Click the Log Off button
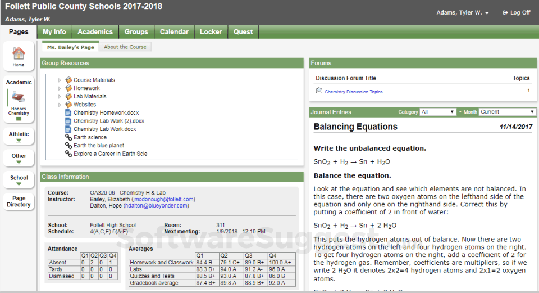Screen dimensions: 539x293 pos(516,13)
